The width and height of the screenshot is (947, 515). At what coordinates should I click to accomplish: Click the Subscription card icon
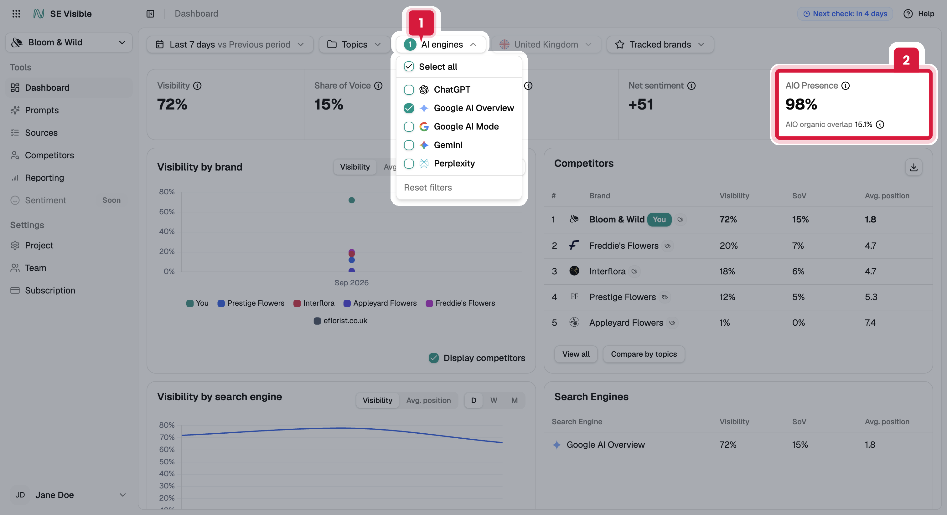click(x=15, y=290)
